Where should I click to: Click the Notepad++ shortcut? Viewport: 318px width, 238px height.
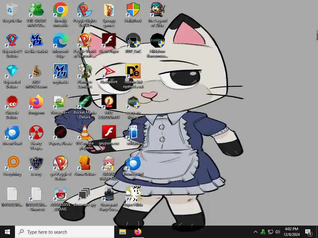tap(61, 102)
